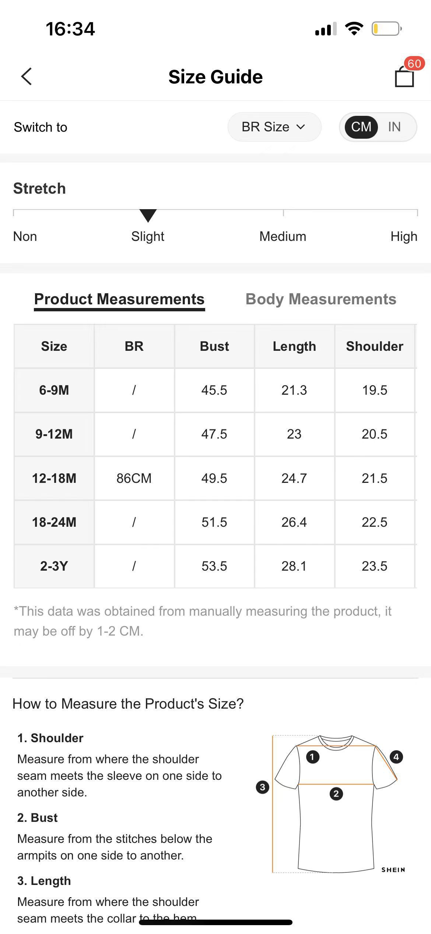Switch to the Body Measurements tab

click(321, 299)
